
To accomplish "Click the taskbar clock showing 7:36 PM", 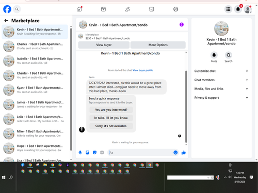I will pyautogui.click(x=240, y=177).
